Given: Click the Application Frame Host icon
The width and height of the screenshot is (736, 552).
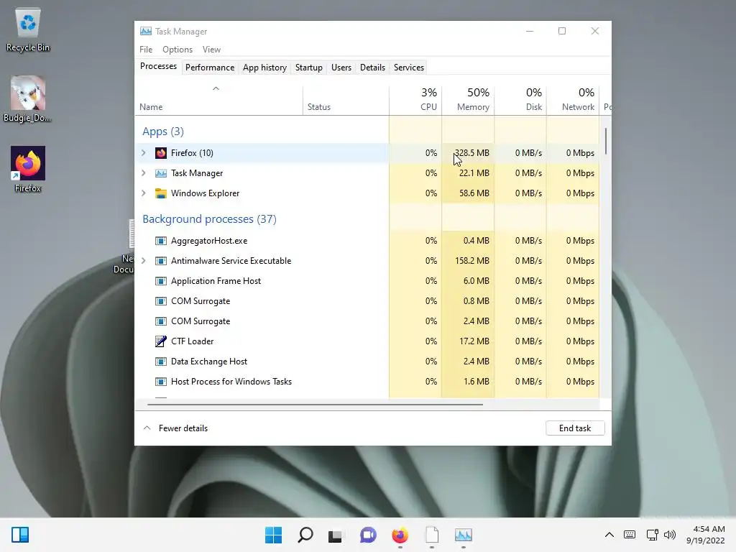Looking at the screenshot, I should coord(160,281).
